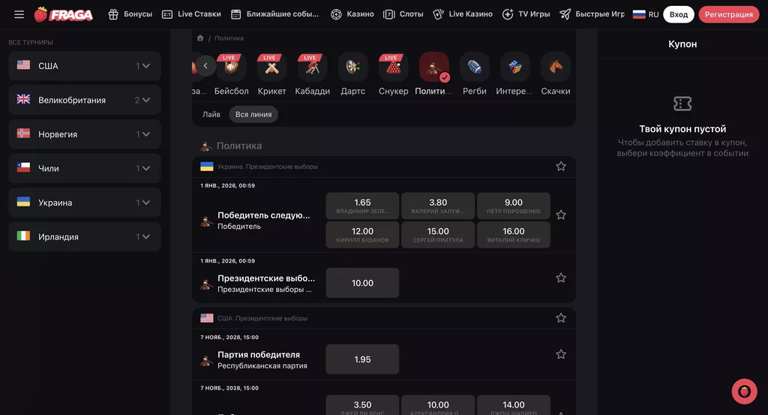This screenshot has height=415, width=768.
Task: Select the Darts sport icon
Action: click(x=352, y=67)
